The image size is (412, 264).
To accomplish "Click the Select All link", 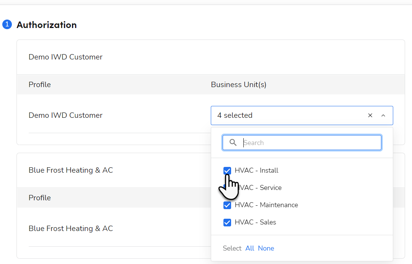I will 250,248.
